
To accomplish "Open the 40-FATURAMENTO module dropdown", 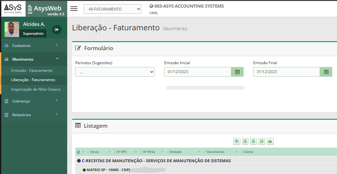I will click(112, 9).
